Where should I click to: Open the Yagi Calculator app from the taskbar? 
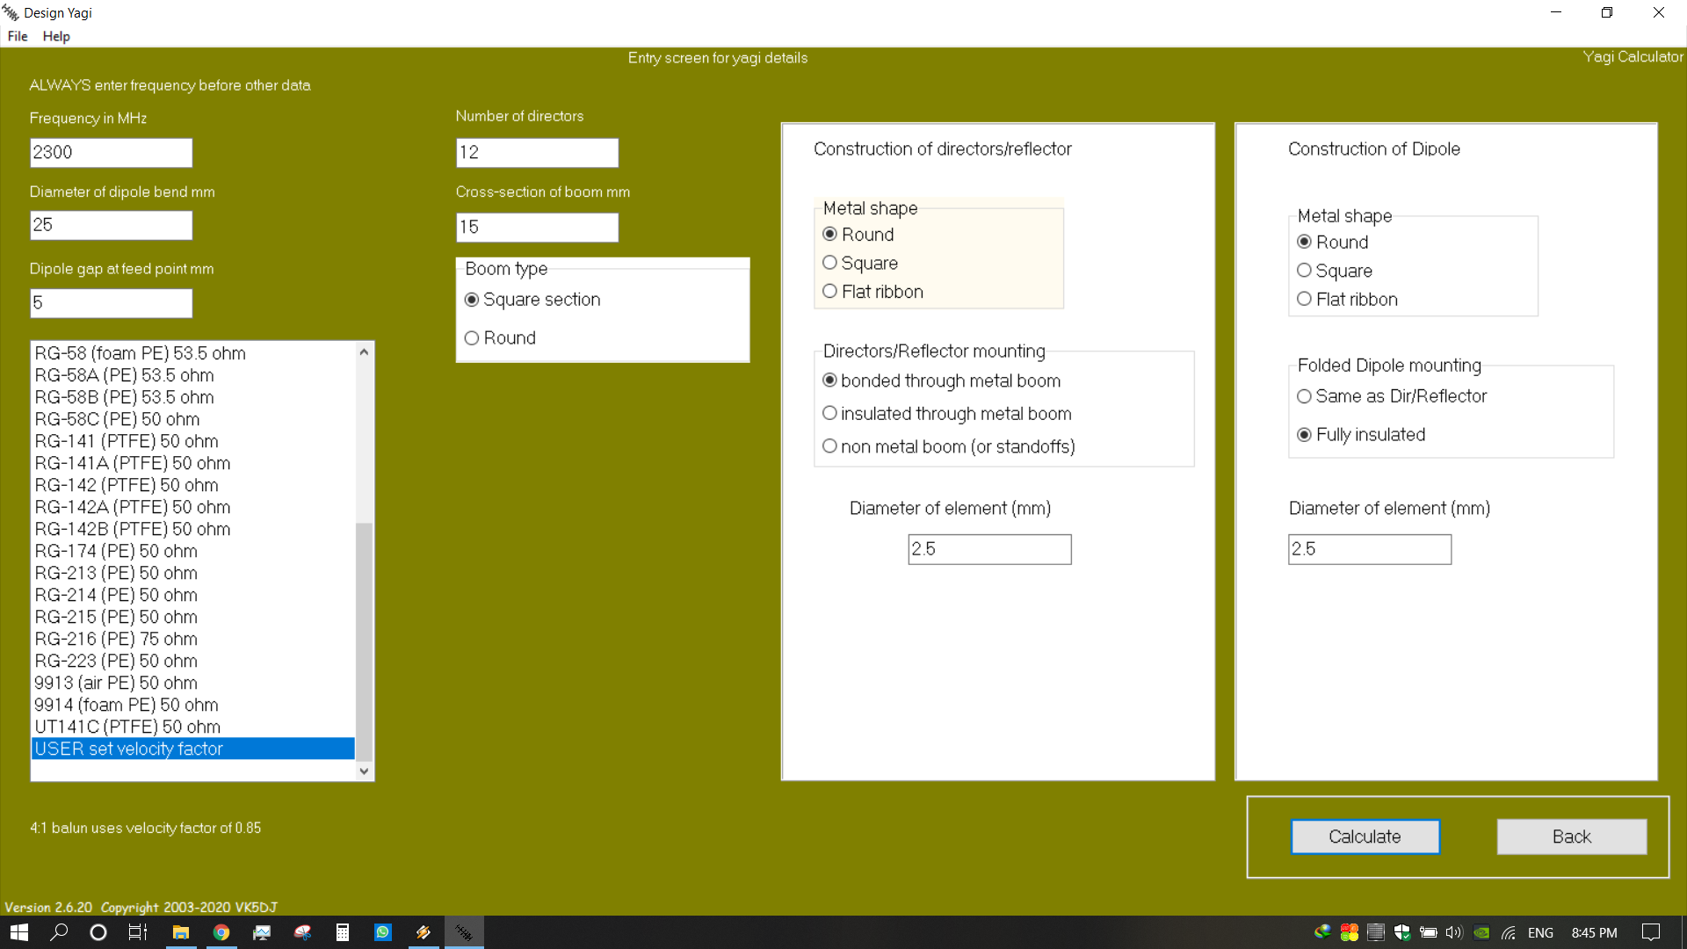pyautogui.click(x=465, y=932)
